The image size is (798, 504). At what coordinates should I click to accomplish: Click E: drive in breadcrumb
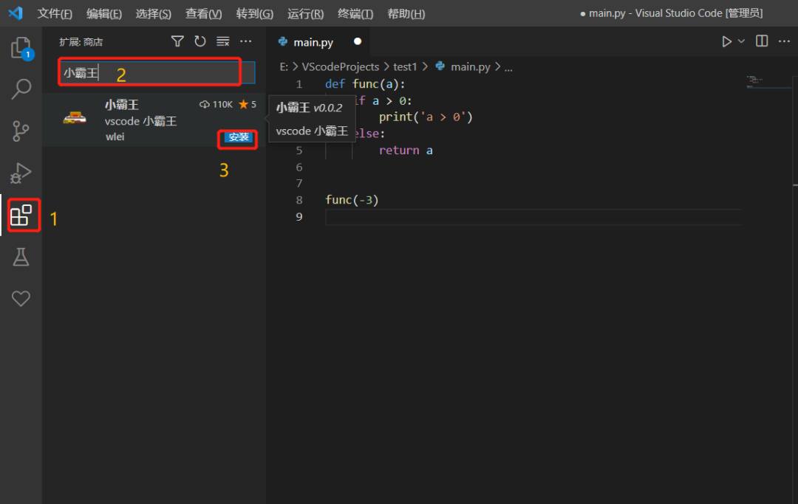[284, 67]
